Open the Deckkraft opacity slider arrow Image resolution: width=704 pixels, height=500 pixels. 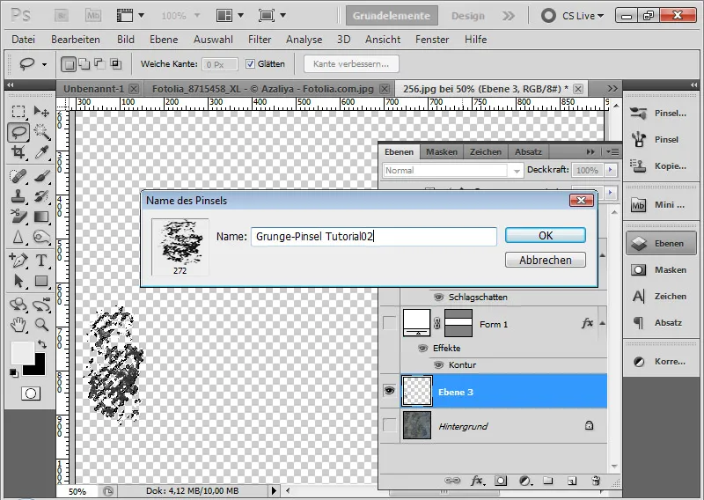pyautogui.click(x=610, y=170)
